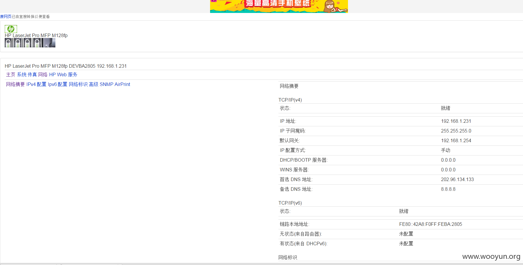The image size is (523, 265).
Task: Click the TCP/IP(v6) section heading
Action: (290, 203)
